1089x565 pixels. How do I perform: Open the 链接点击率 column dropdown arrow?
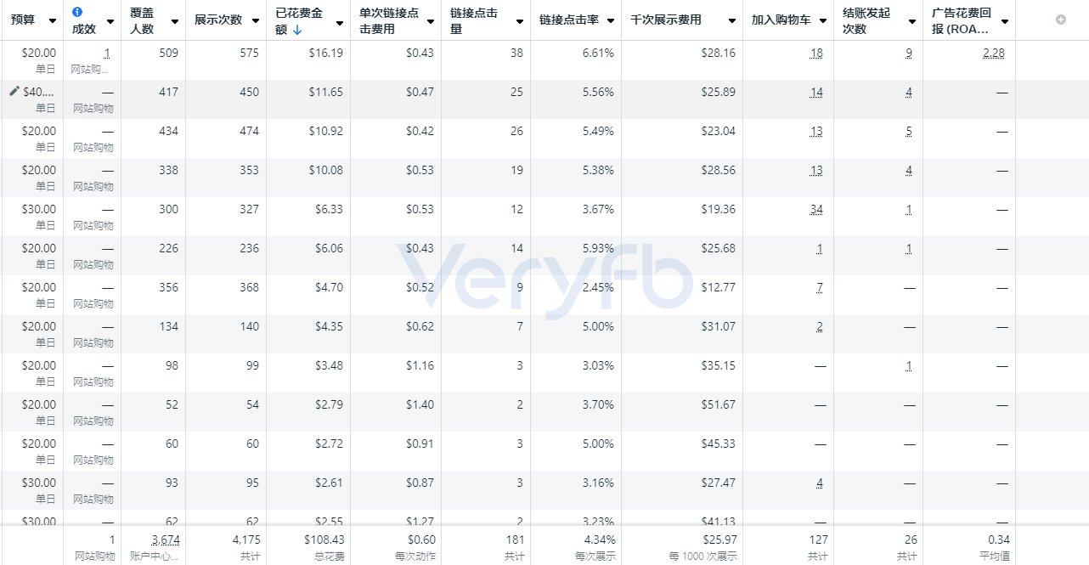click(x=610, y=21)
